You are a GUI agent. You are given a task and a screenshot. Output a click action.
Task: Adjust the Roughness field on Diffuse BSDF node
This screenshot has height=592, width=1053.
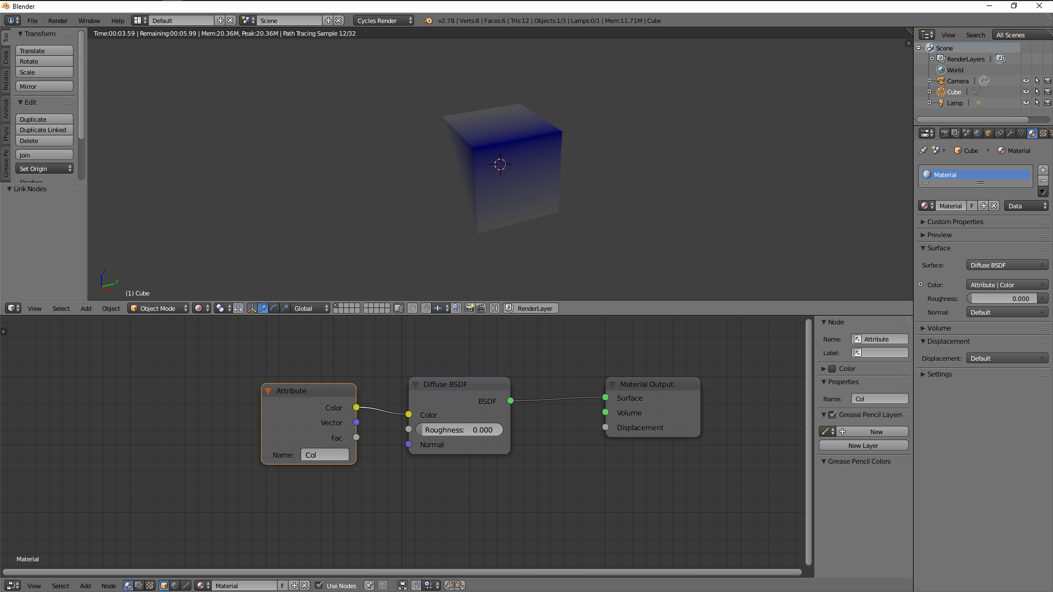(459, 430)
